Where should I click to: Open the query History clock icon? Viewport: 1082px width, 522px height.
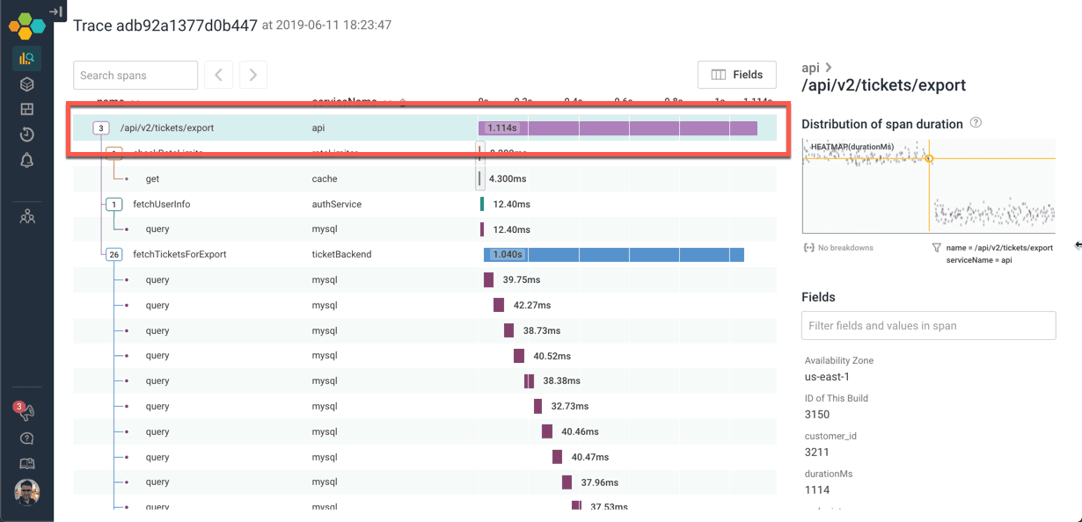tap(26, 134)
